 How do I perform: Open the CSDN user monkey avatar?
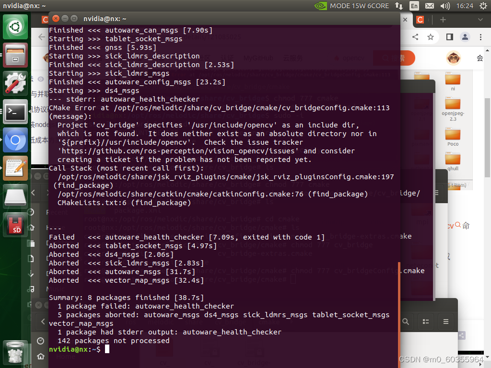(x=453, y=58)
